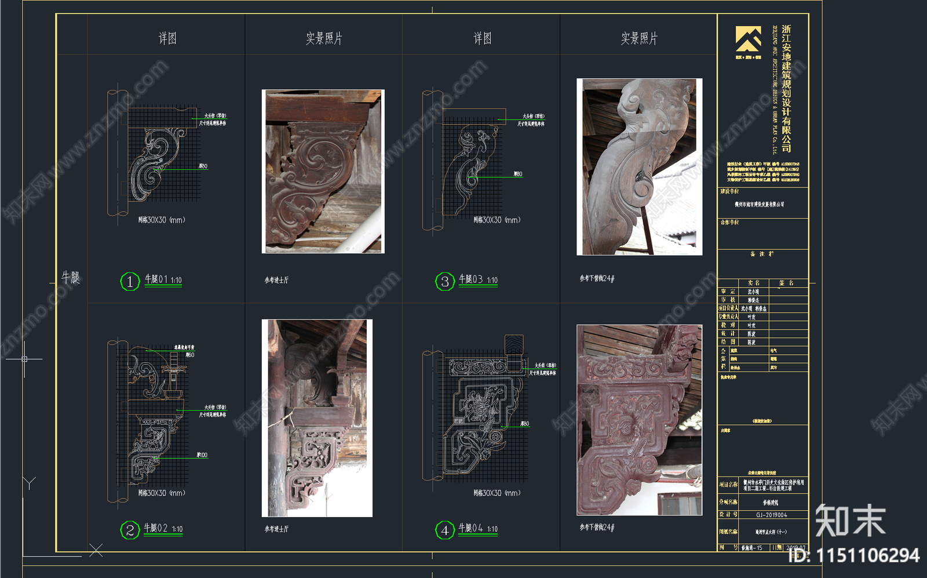Image resolution: width=927 pixels, height=578 pixels.
Task: Click the 厚80 annotation on 牛腿01 drawing
Action: (203, 166)
